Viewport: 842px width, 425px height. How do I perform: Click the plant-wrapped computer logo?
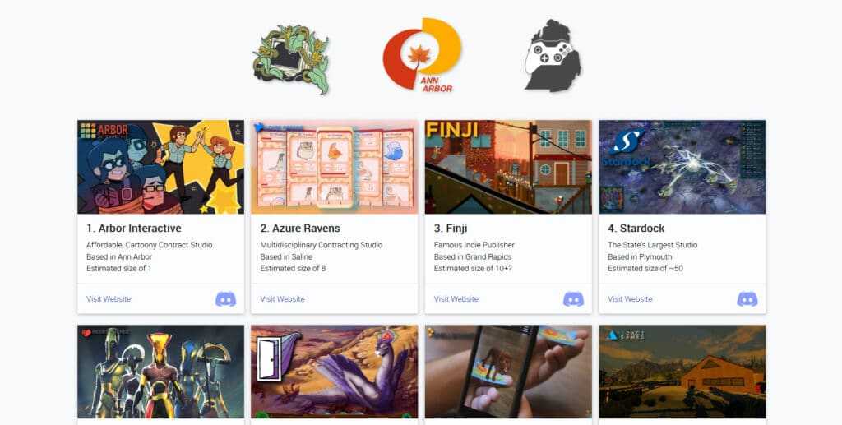click(290, 58)
